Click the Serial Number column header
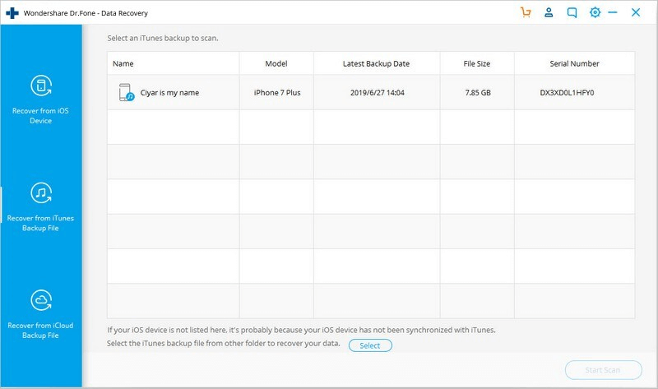 point(574,63)
